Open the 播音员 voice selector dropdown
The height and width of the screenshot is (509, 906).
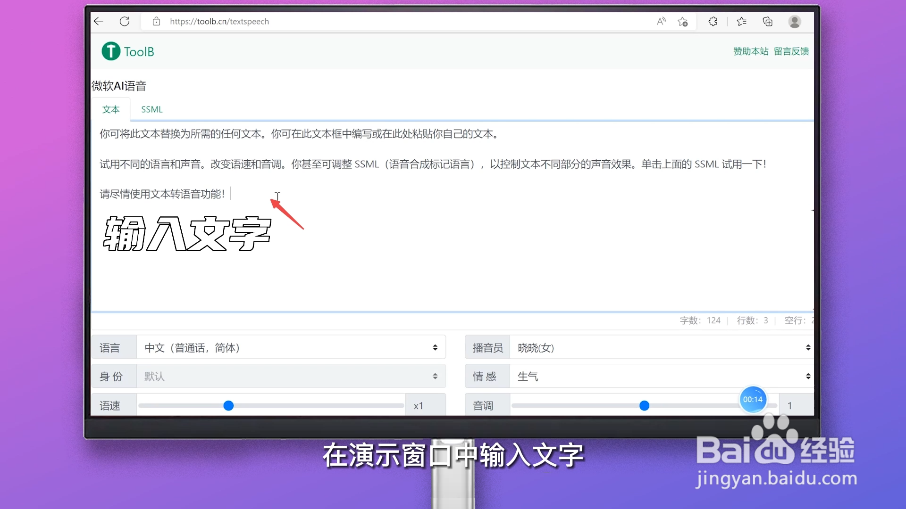[661, 347]
